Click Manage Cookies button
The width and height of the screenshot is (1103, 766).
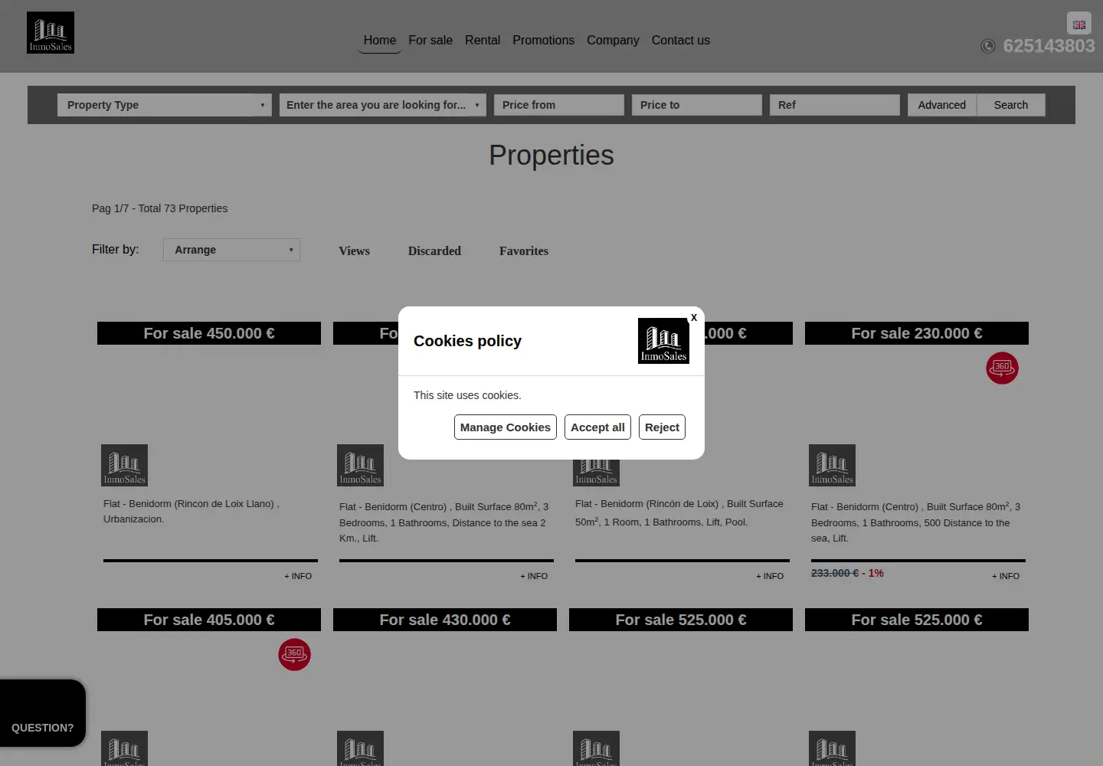[x=506, y=427]
